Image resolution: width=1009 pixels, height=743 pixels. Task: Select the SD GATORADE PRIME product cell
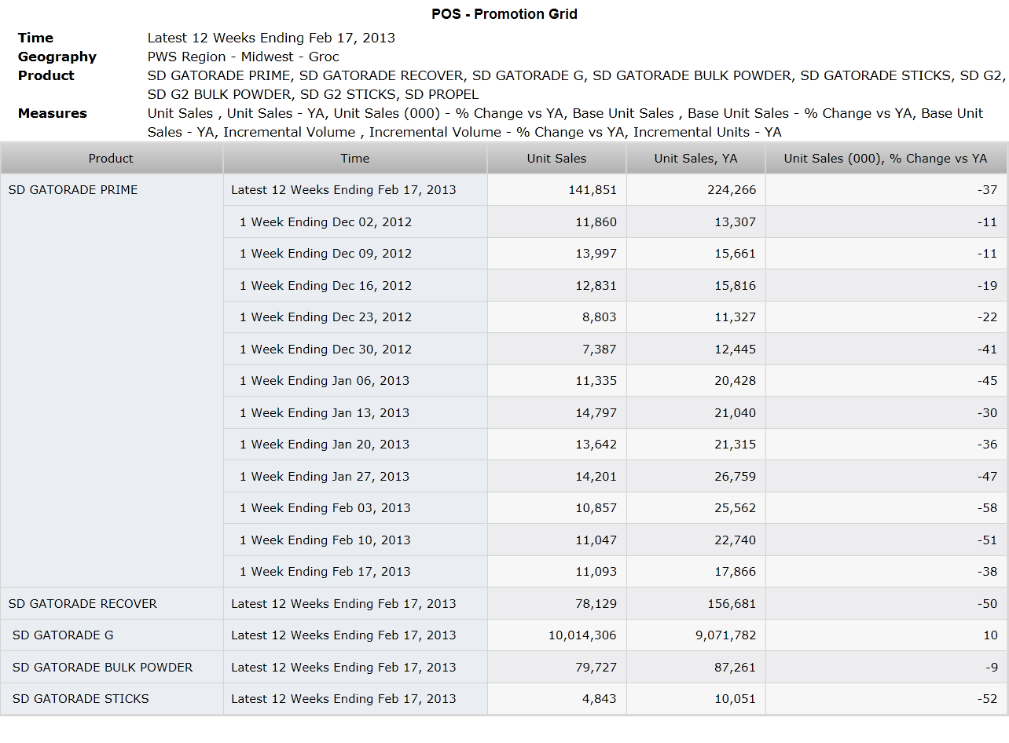(x=112, y=380)
